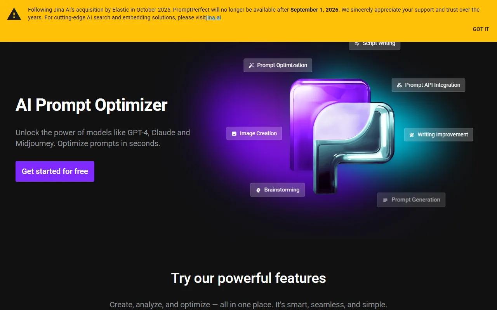This screenshot has height=310, width=497.
Task: Click the Script Writing pencil icon
Action: [357, 43]
